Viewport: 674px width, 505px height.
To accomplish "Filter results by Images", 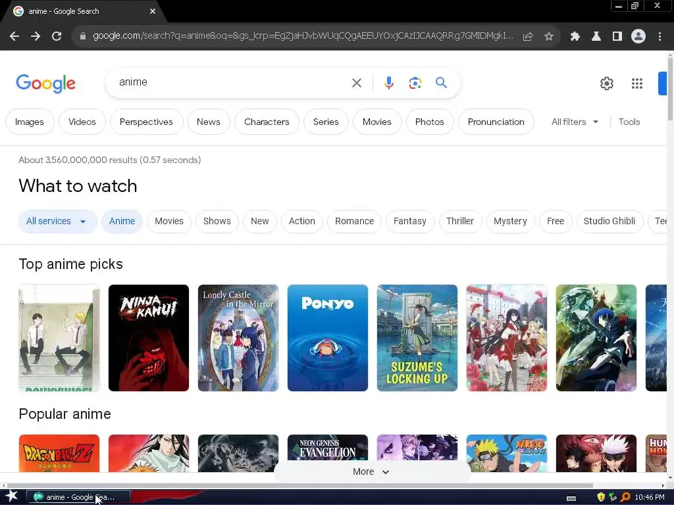I will point(30,122).
